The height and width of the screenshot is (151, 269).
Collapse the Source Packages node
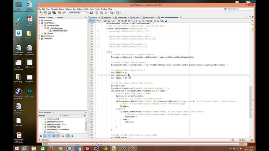point(42,26)
